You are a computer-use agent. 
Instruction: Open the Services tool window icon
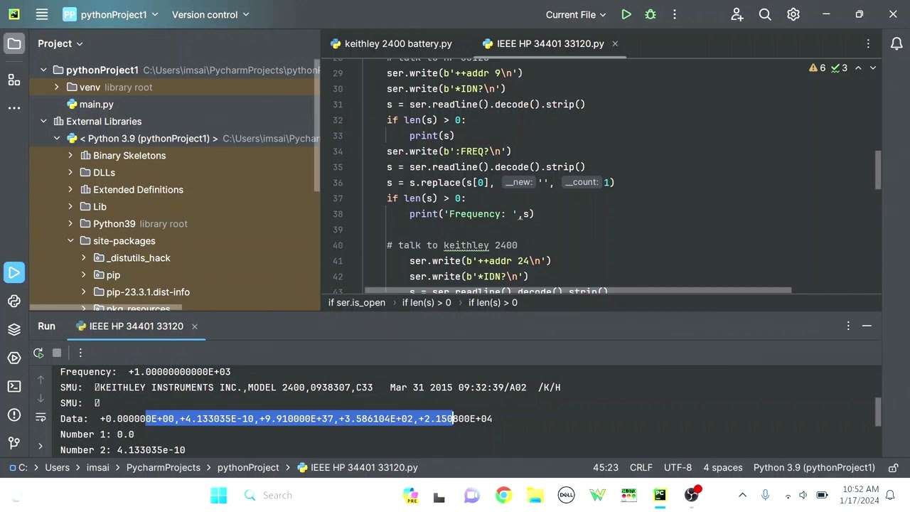(x=14, y=358)
